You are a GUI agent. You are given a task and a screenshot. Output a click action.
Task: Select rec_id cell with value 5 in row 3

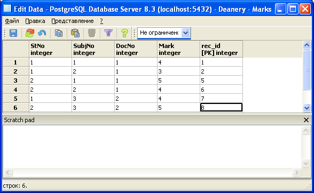[221, 81]
